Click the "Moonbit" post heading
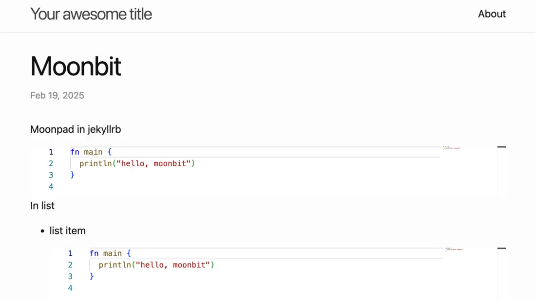This screenshot has width=535, height=299. pos(76,66)
